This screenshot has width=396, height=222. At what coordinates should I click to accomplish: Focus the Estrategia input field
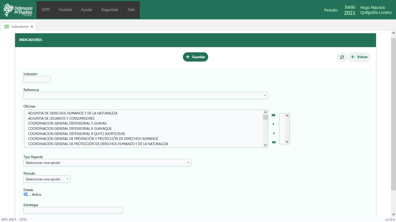click(x=73, y=210)
